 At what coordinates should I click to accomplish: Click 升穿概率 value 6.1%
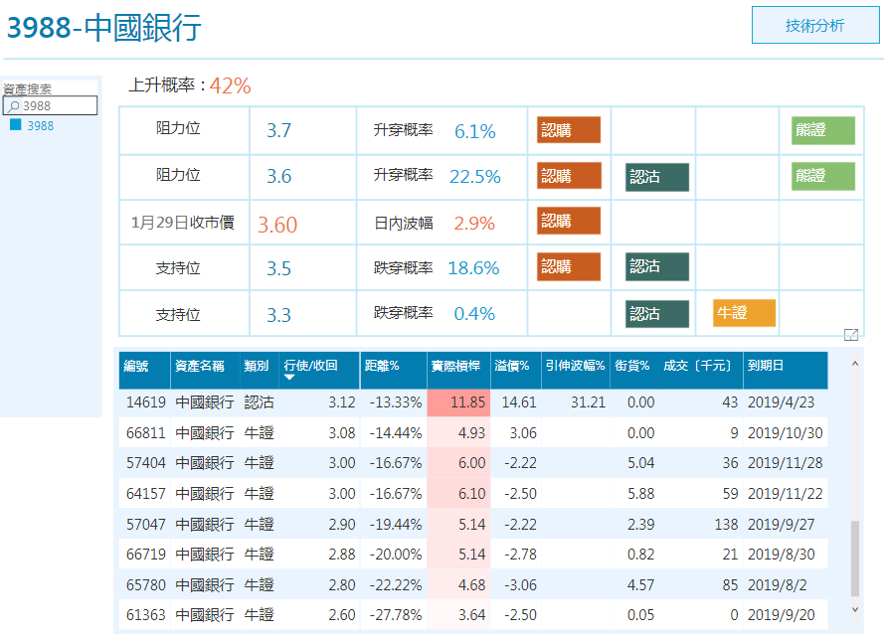click(474, 131)
